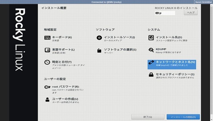Click the keyboard layout icon beside jp

click(x=157, y=13)
